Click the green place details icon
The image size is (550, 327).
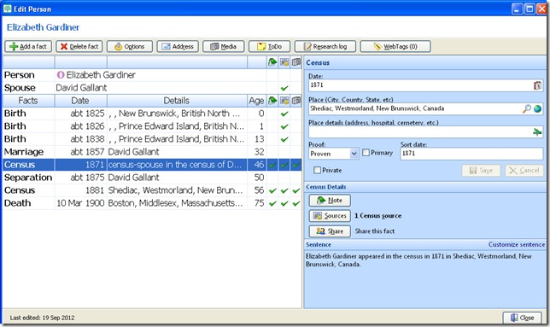click(x=537, y=132)
